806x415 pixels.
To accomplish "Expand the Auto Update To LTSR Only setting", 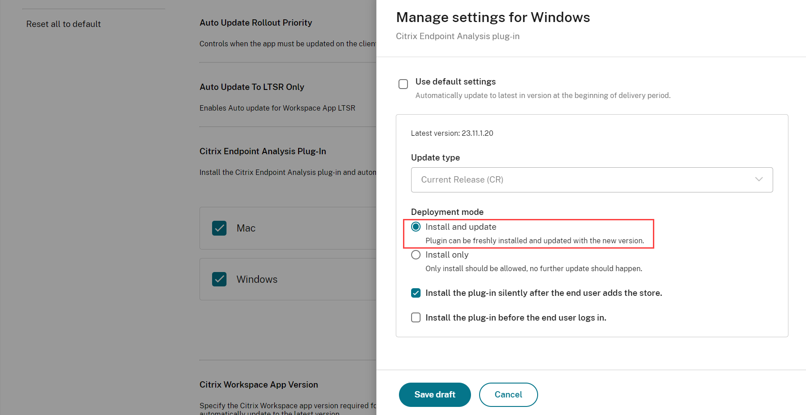I will pos(252,87).
